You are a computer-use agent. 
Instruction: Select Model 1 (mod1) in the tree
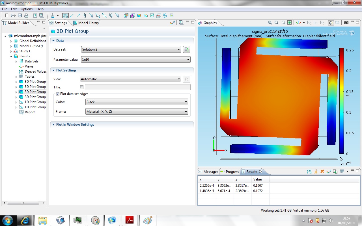[28, 46]
